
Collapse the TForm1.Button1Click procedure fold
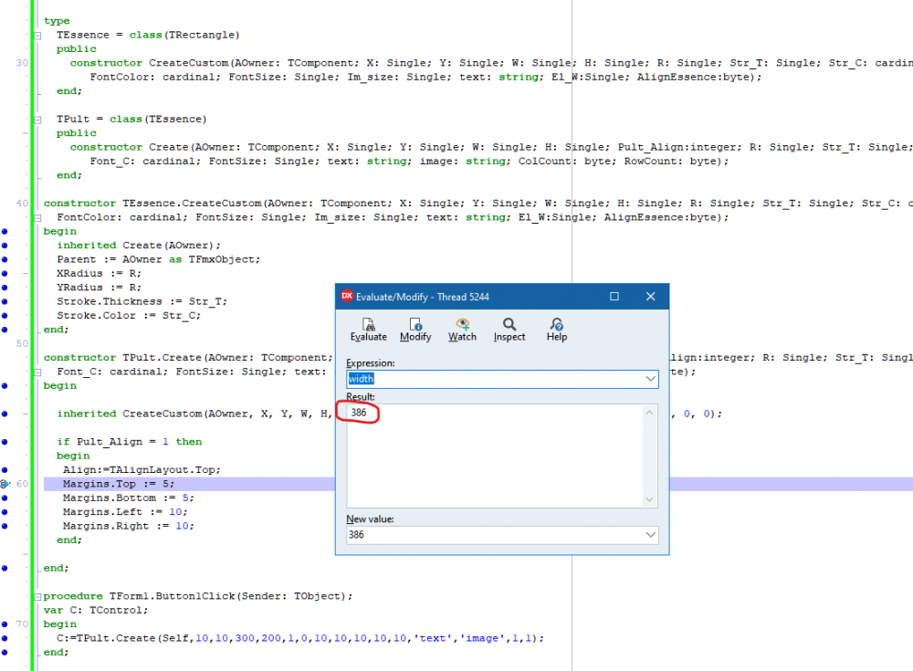point(37,596)
